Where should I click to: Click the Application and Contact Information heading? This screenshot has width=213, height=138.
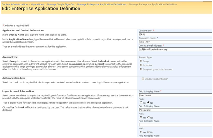23,31
